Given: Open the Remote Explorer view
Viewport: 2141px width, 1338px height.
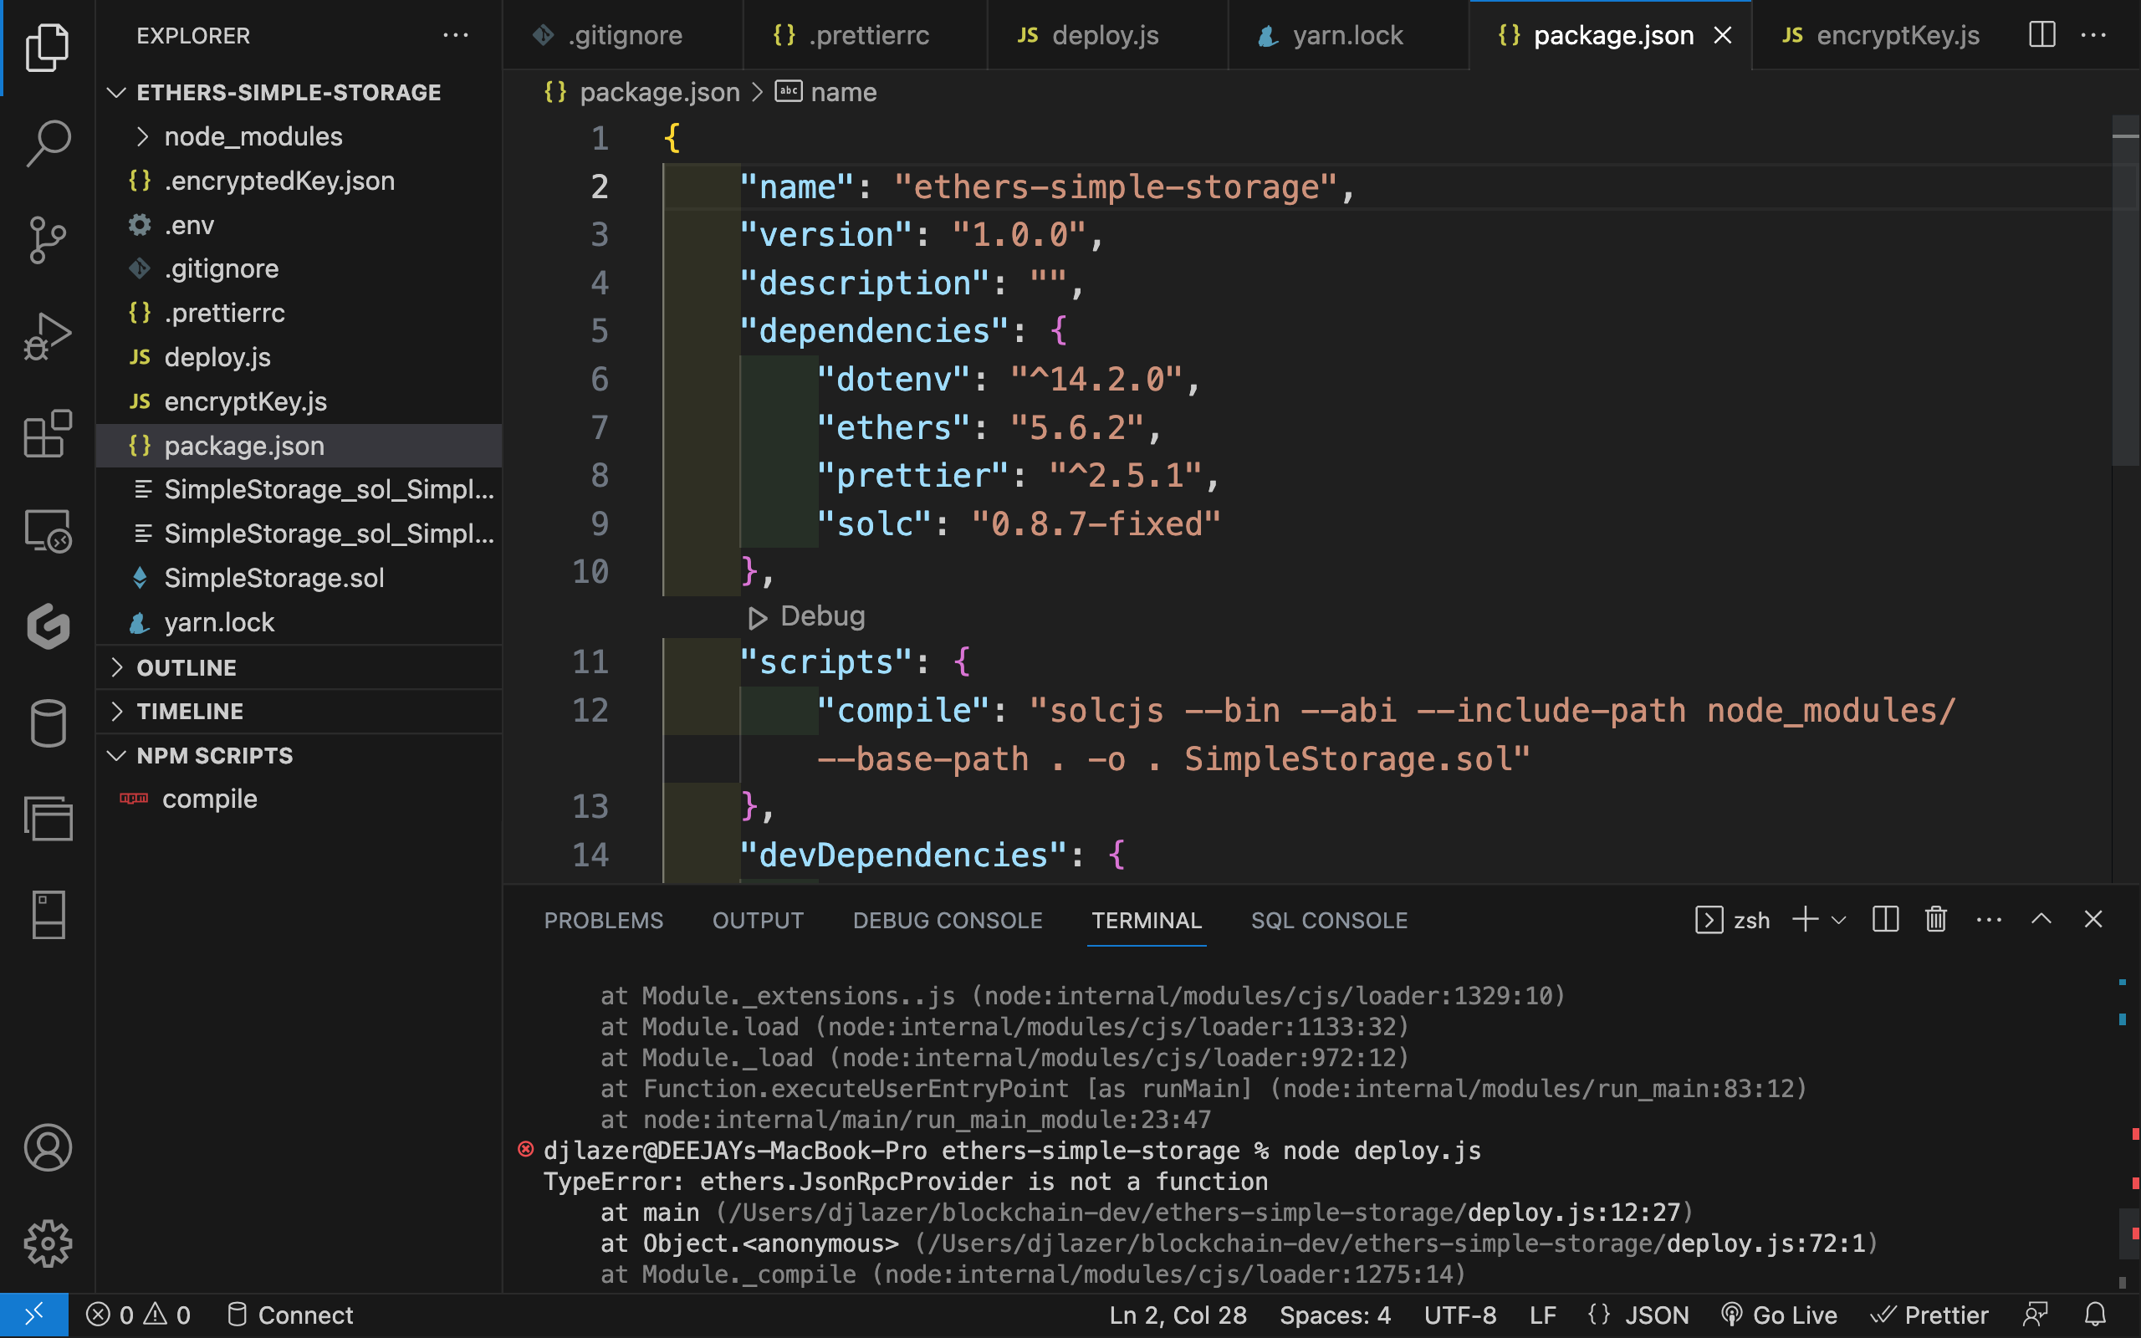Looking at the screenshot, I should (48, 531).
